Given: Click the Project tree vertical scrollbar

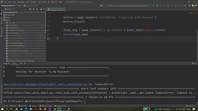Looking at the screenshot, I should 45,23.
